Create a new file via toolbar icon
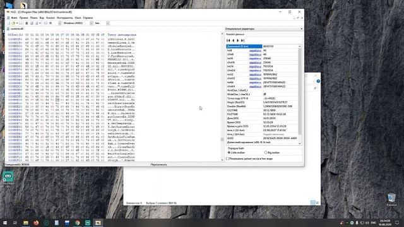Viewport: 404px width, 227px height. 8,23
